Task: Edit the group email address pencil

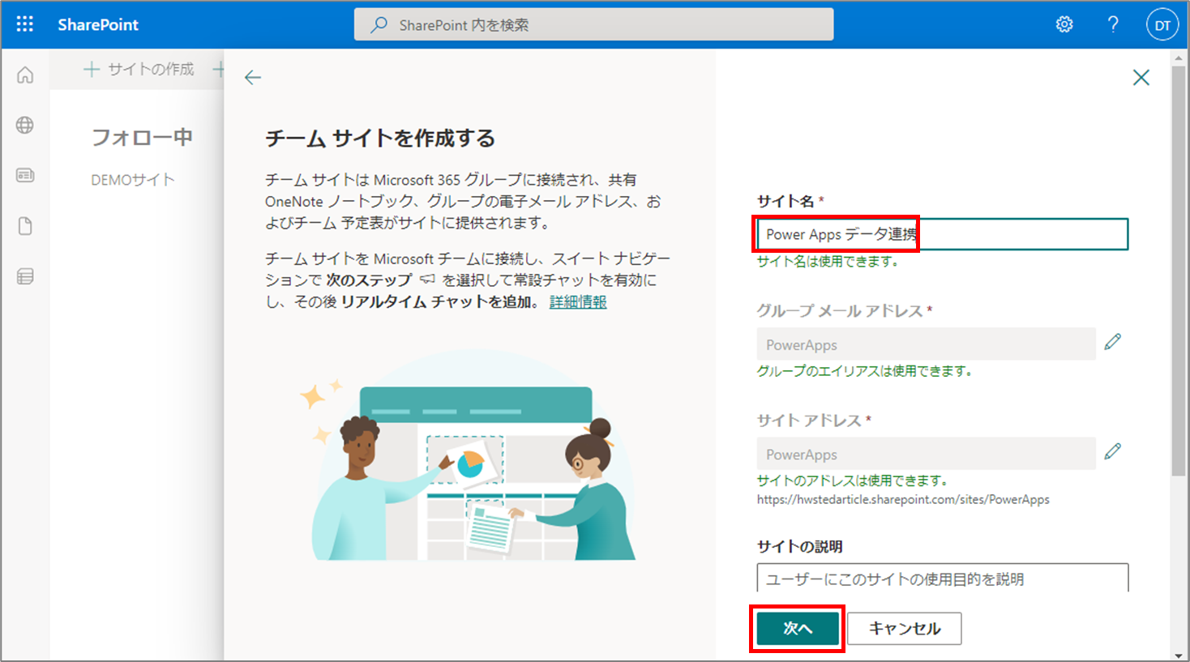Action: pyautogui.click(x=1113, y=341)
